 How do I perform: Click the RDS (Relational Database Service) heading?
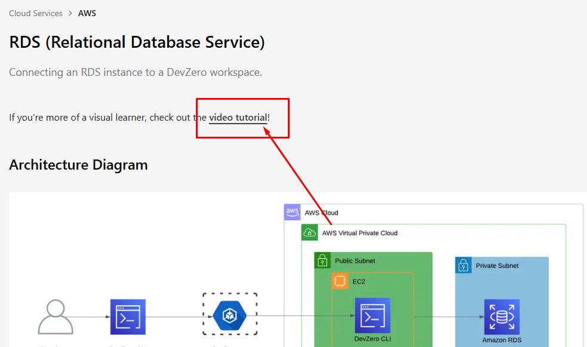pos(137,42)
